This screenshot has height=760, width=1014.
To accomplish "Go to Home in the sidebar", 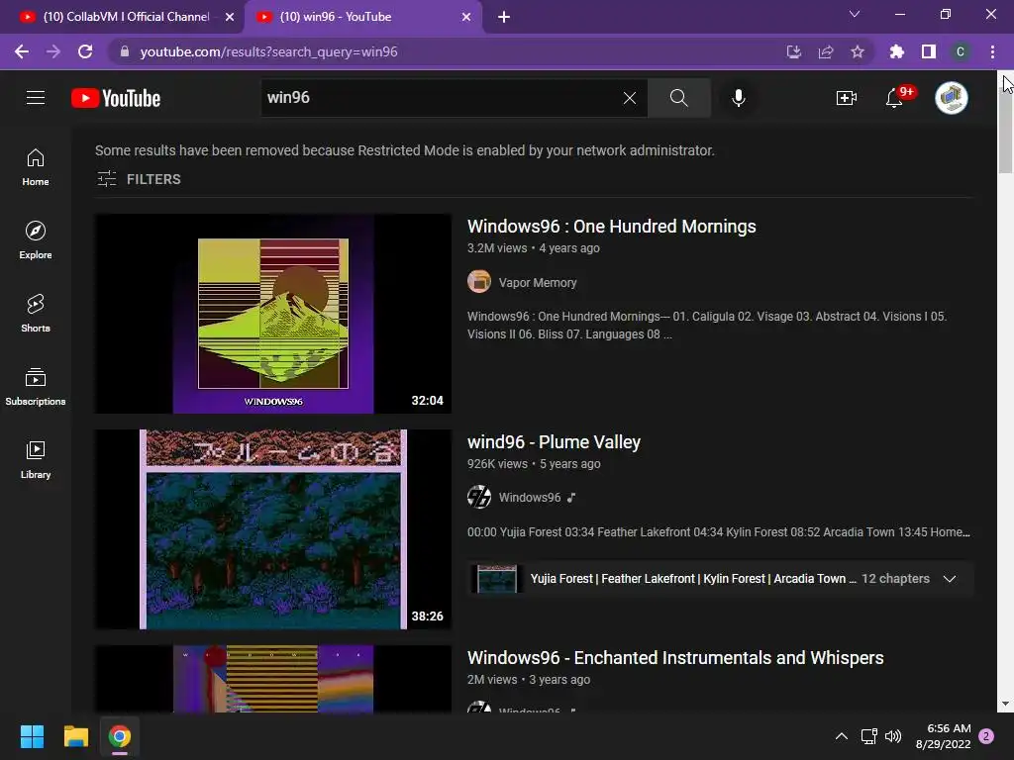I will coord(36,166).
